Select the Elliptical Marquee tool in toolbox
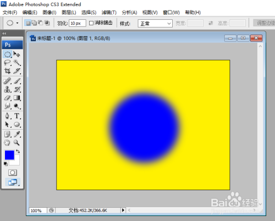 (8, 54)
